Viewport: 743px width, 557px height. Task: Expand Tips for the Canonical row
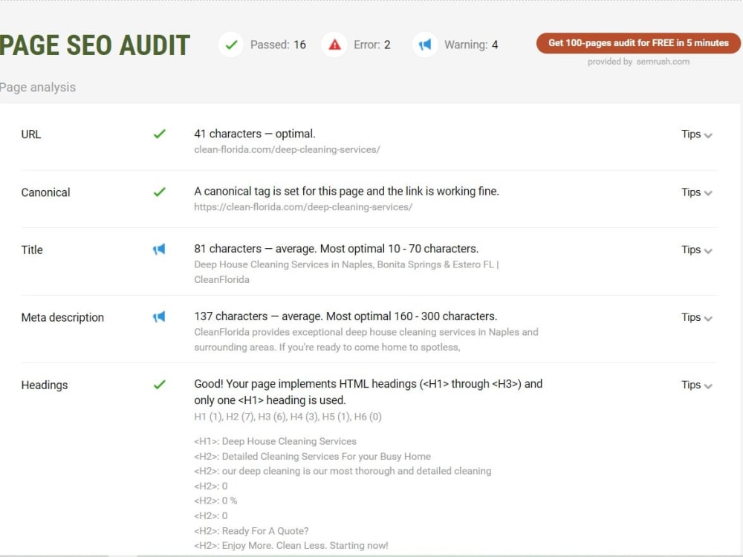[x=697, y=192]
